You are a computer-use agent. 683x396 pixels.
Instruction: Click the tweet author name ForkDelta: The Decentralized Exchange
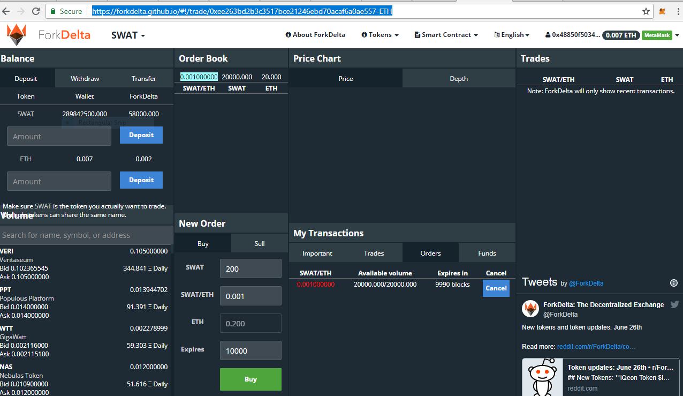click(604, 304)
